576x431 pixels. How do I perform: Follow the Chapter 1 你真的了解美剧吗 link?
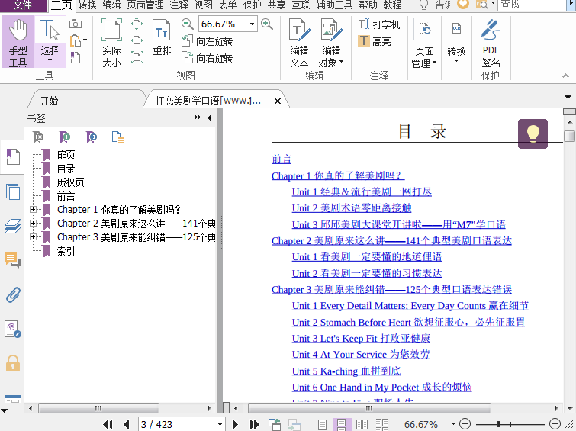pos(338,175)
